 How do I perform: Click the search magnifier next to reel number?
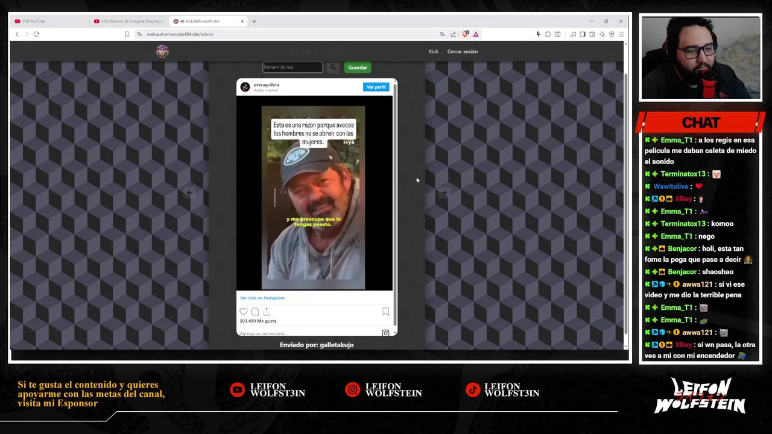pos(333,68)
